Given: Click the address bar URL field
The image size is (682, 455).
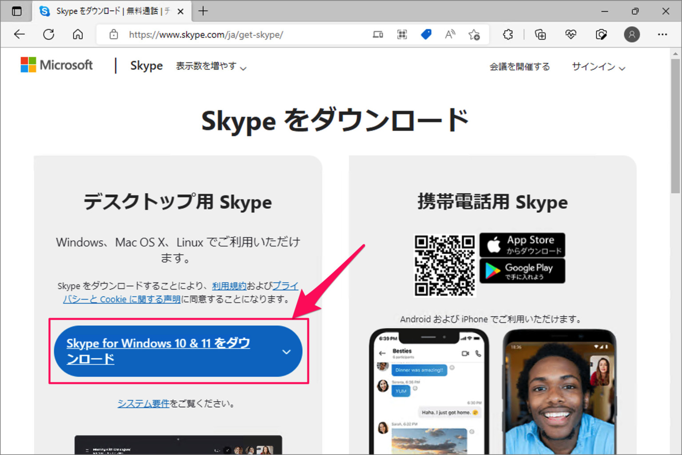Looking at the screenshot, I should coord(222,34).
